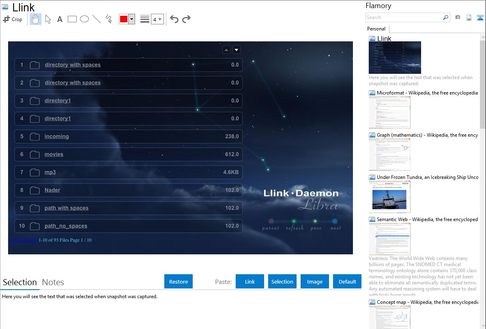Redo the last undone edit
This screenshot has height=329, width=486.
pos(186,19)
